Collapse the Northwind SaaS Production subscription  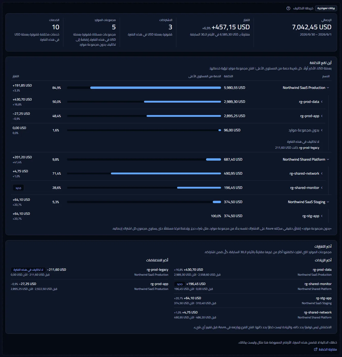328,88
